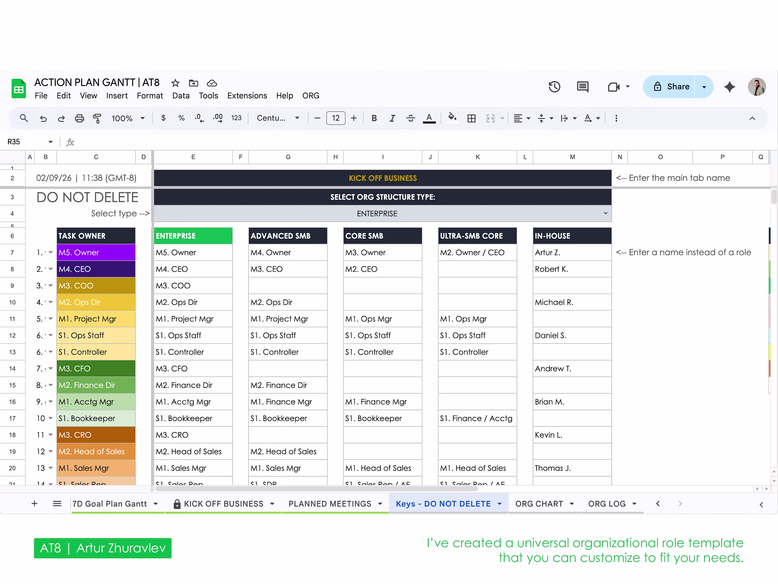The image size is (778, 584).
Task: Toggle bold formatting
Action: [x=374, y=118]
